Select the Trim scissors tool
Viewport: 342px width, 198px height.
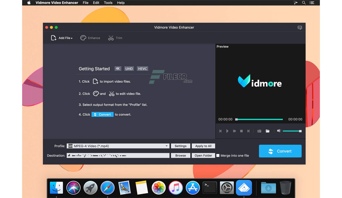pyautogui.click(x=115, y=38)
